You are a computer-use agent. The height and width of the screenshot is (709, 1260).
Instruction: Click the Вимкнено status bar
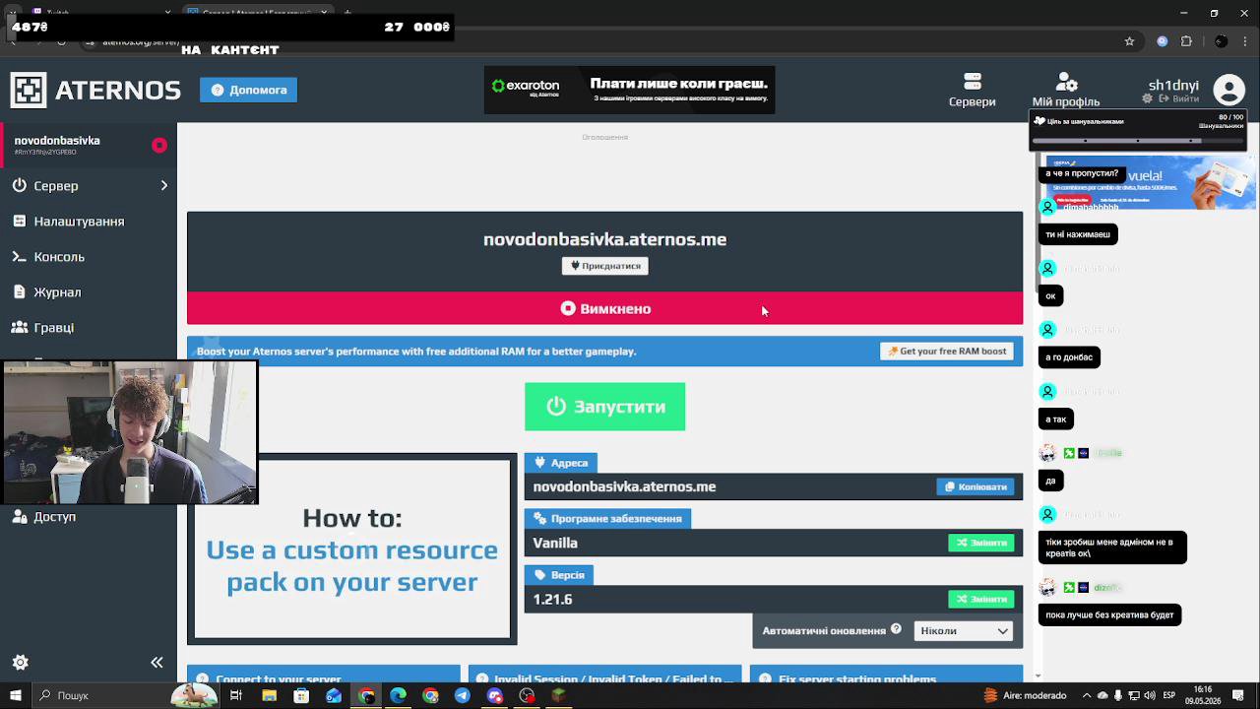604,308
